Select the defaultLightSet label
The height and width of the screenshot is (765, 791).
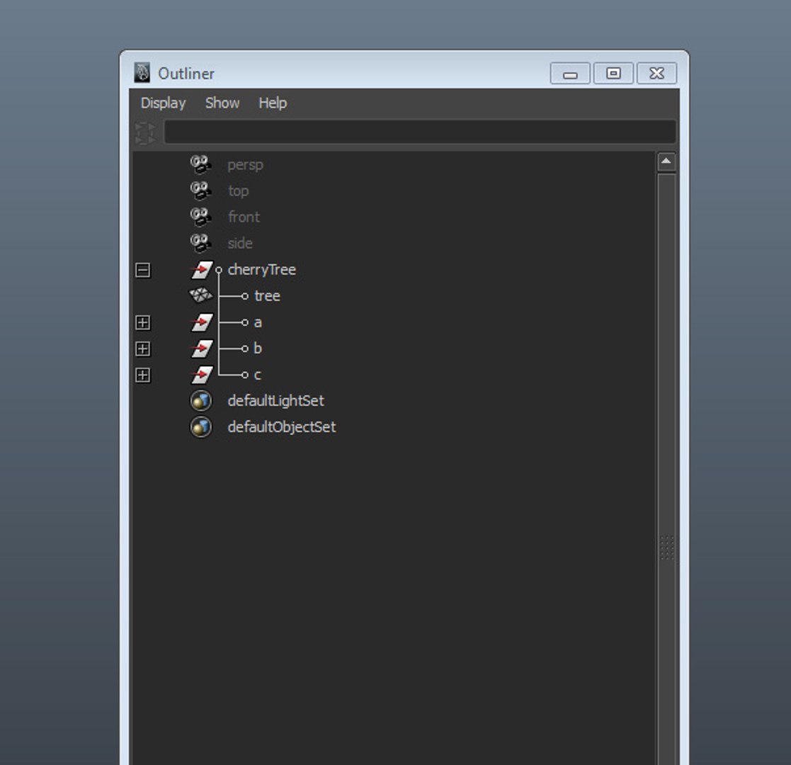click(x=275, y=401)
